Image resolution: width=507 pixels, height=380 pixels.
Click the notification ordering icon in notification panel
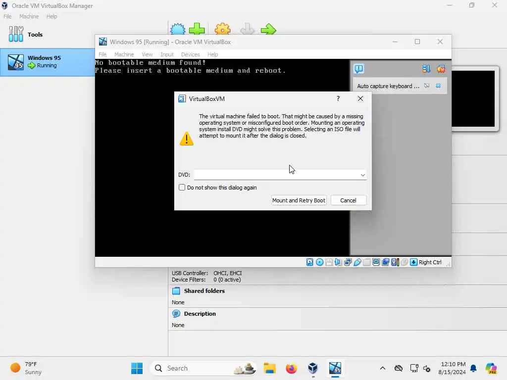point(426,68)
